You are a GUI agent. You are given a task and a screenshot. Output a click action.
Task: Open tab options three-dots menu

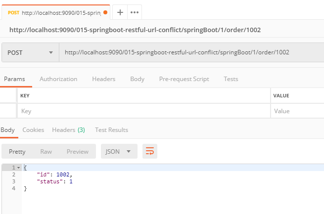[x=134, y=12]
